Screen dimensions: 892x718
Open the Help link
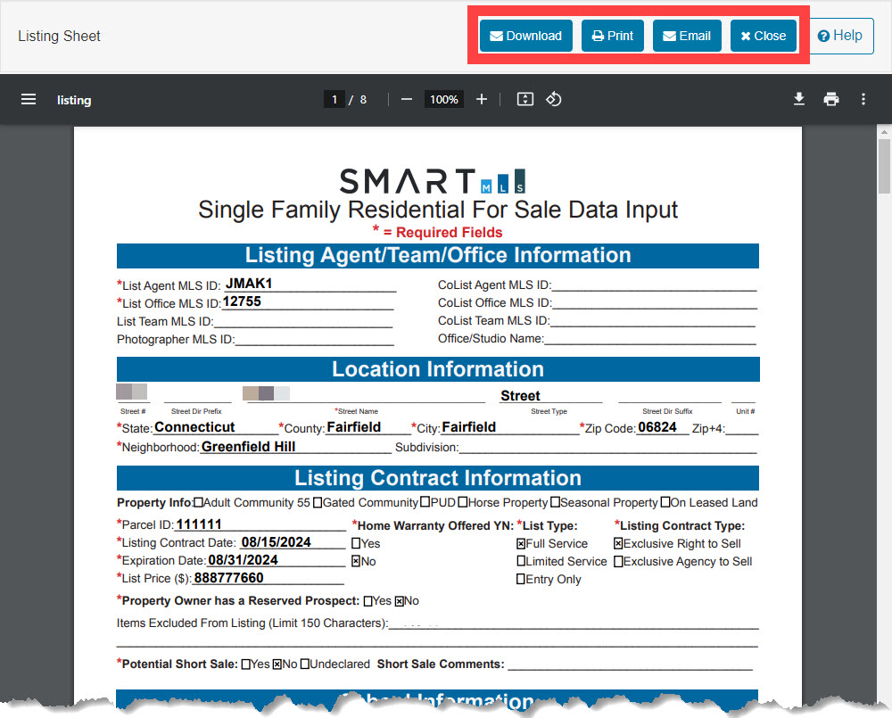tap(841, 36)
